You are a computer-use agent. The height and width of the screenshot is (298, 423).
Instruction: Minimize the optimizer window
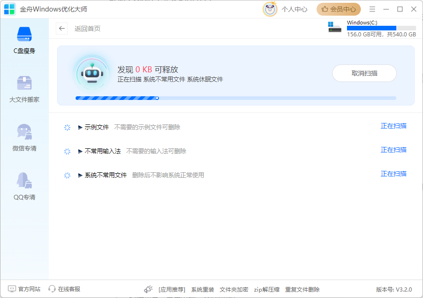[x=386, y=9]
